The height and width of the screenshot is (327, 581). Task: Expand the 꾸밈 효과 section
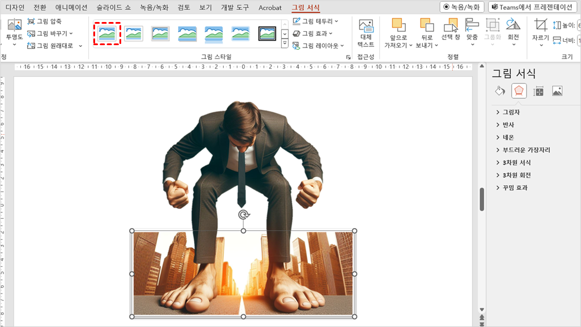tap(511, 188)
